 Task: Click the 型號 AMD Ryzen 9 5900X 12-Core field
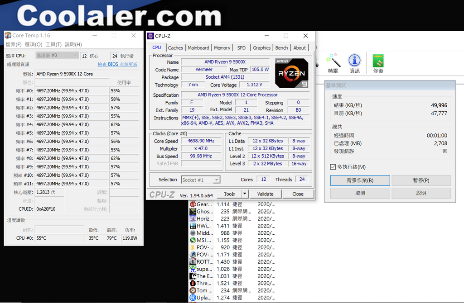click(x=87, y=74)
